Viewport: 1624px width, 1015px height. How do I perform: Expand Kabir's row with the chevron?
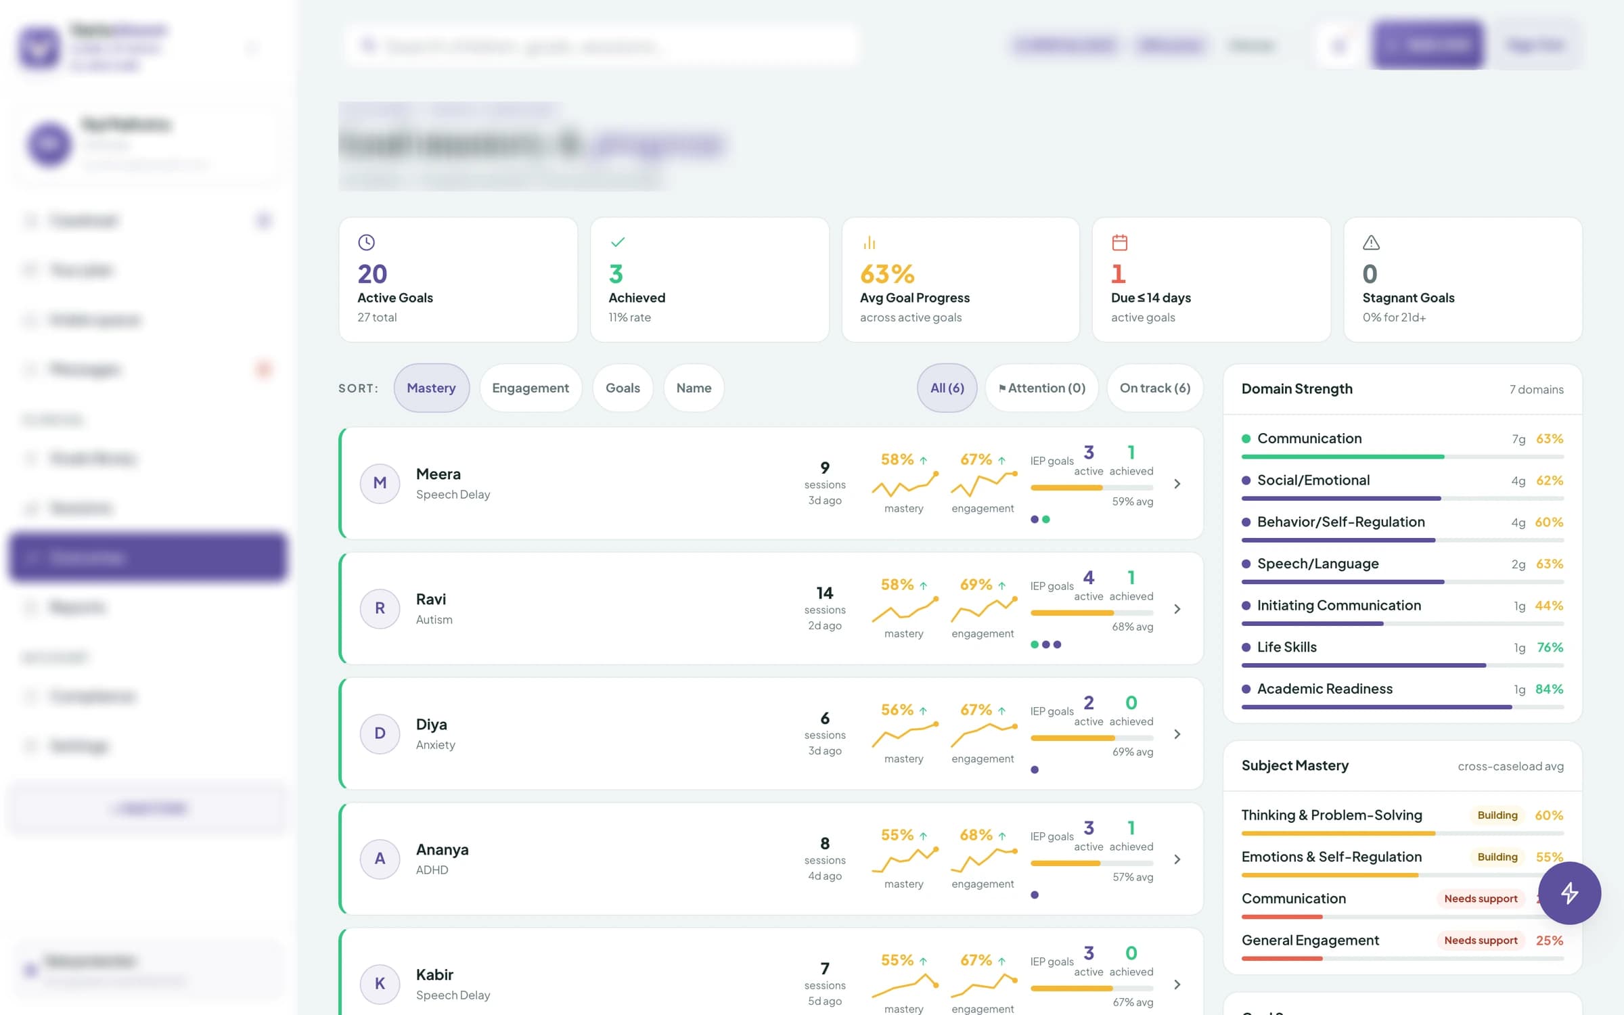1177,985
